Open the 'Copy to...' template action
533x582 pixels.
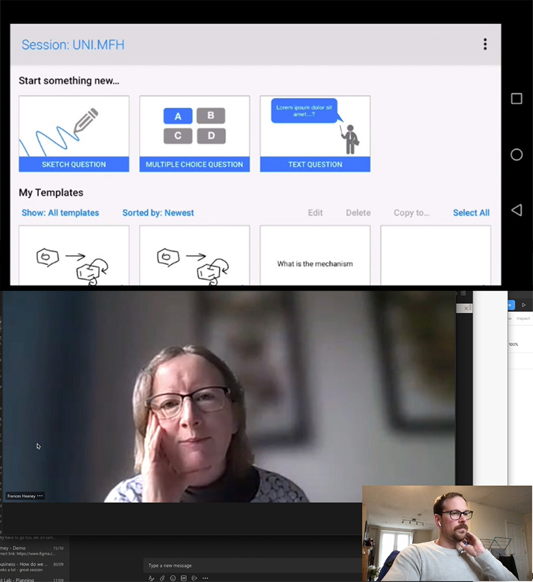[x=411, y=213]
